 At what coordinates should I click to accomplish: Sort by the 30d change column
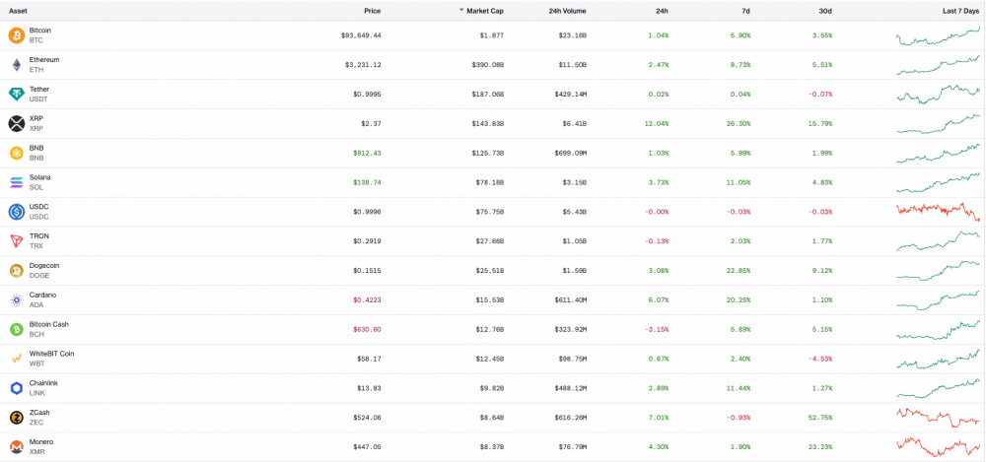[x=824, y=11]
